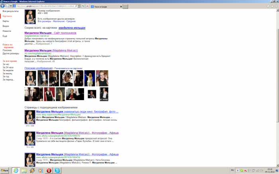Screen dimensions: 279x174
Task: Click the page vertical scrollbar thumb
Action: point(277,75)
